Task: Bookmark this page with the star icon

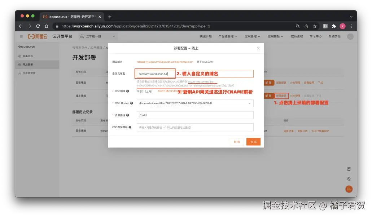Action: [x=315, y=26]
